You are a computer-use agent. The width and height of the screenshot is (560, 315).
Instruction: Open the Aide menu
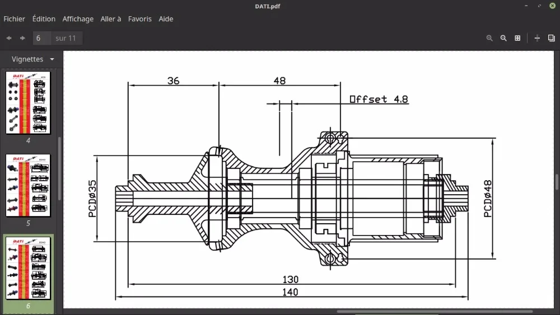pos(166,19)
